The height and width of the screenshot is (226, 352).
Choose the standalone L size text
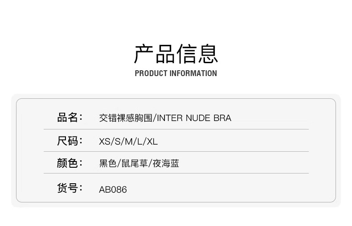(x=140, y=142)
